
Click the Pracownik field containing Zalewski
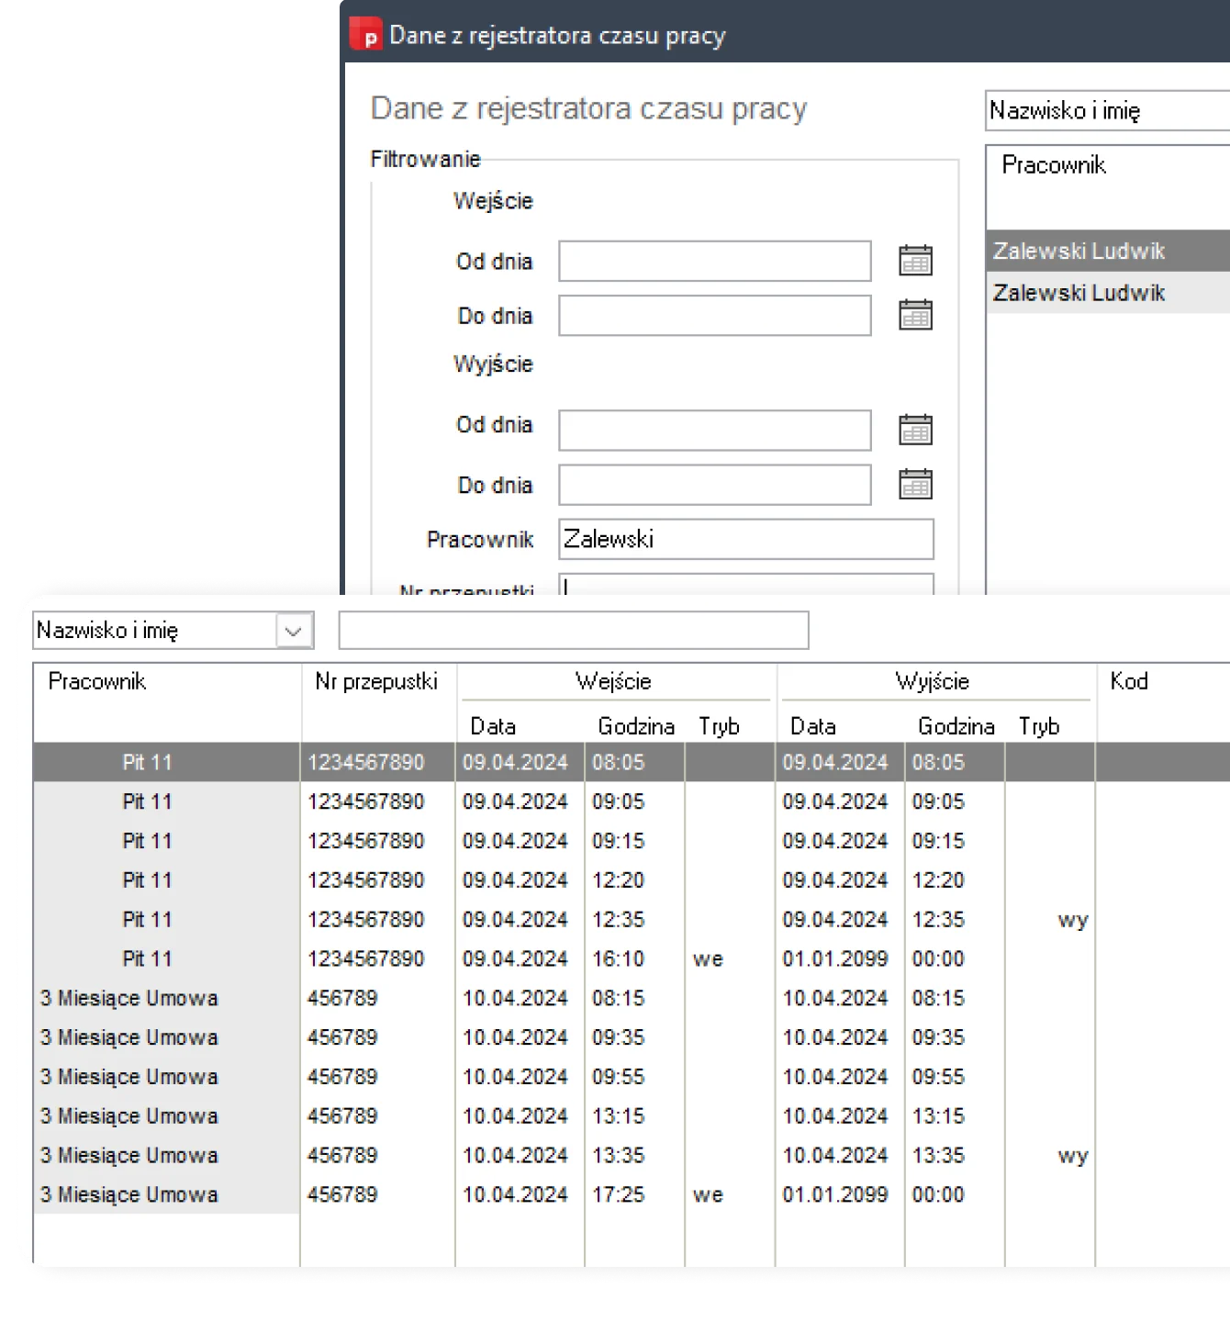click(x=746, y=539)
